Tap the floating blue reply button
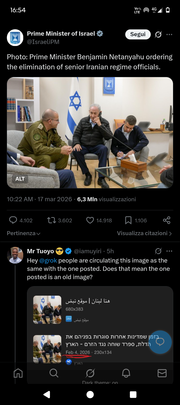This screenshot has height=405, width=180. [x=160, y=342]
